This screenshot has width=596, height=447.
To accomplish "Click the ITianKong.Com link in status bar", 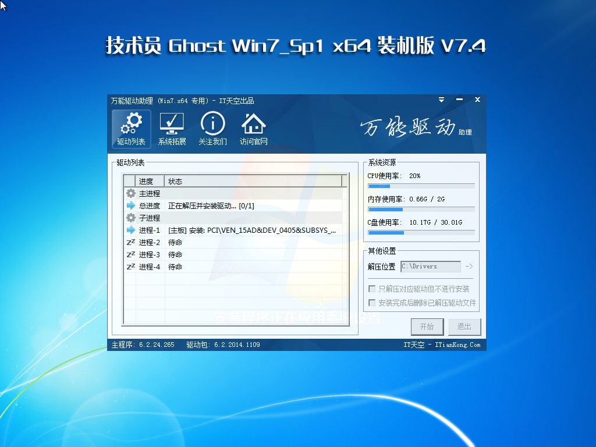I will pyautogui.click(x=457, y=345).
